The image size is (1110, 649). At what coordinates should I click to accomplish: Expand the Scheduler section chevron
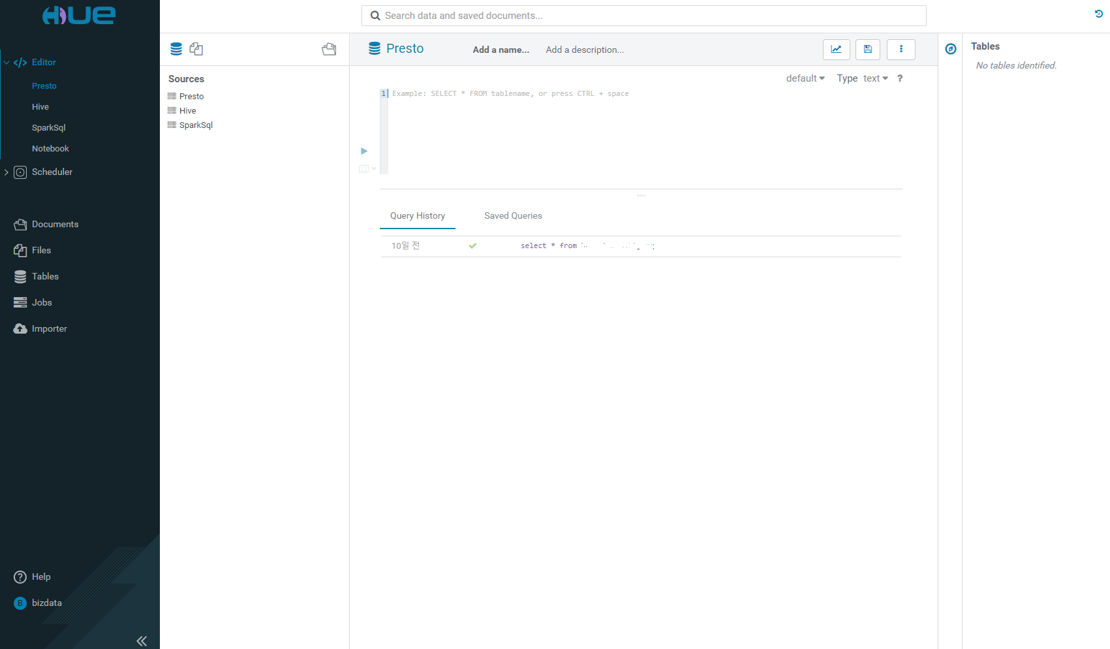click(x=7, y=172)
